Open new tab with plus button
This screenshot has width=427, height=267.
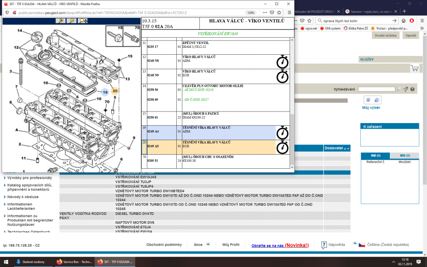[404, 12]
